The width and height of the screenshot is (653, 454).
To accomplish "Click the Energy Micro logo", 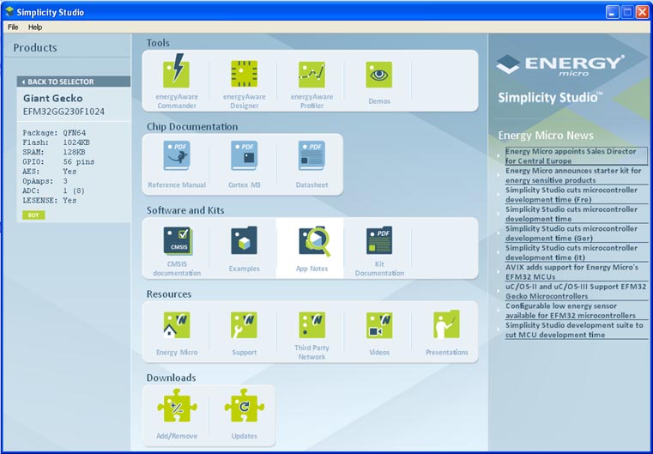I will (x=560, y=65).
